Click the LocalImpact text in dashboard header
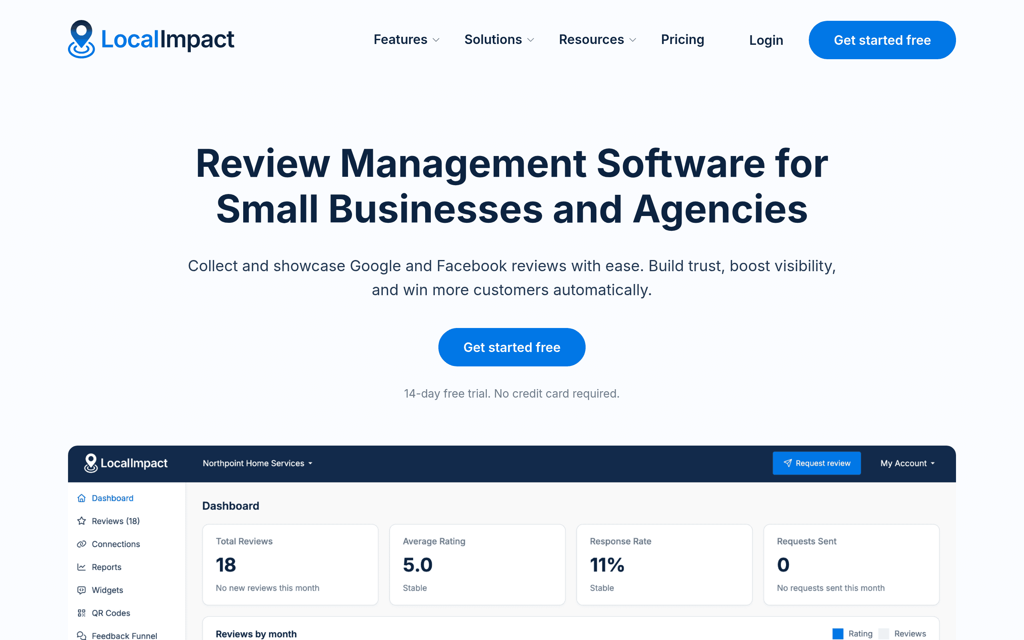1024x640 pixels. pyautogui.click(x=134, y=463)
